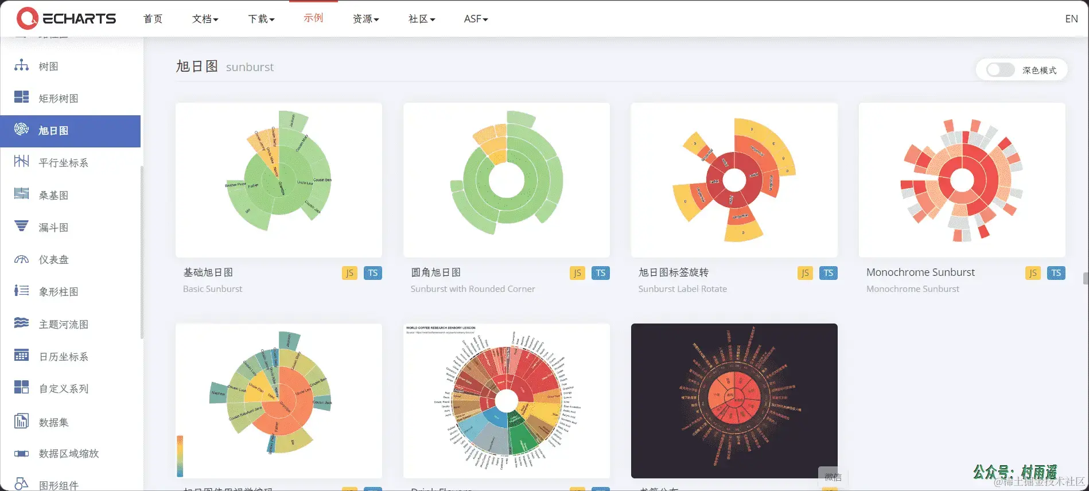Image resolution: width=1089 pixels, height=491 pixels.
Task: Select the graphic component (图形组件) icon
Action: tap(21, 485)
